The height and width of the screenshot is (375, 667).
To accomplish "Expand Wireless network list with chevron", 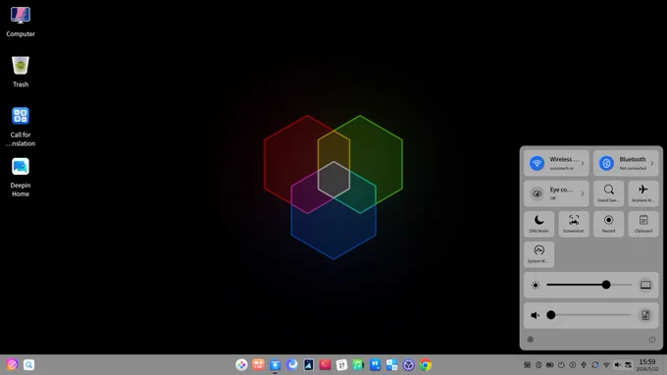I will (583, 163).
